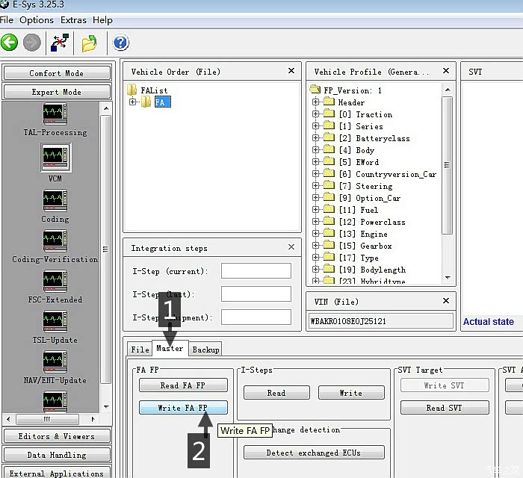Image resolution: width=523 pixels, height=478 pixels.
Task: Open the FSC-Extended module icon
Action: (x=55, y=281)
